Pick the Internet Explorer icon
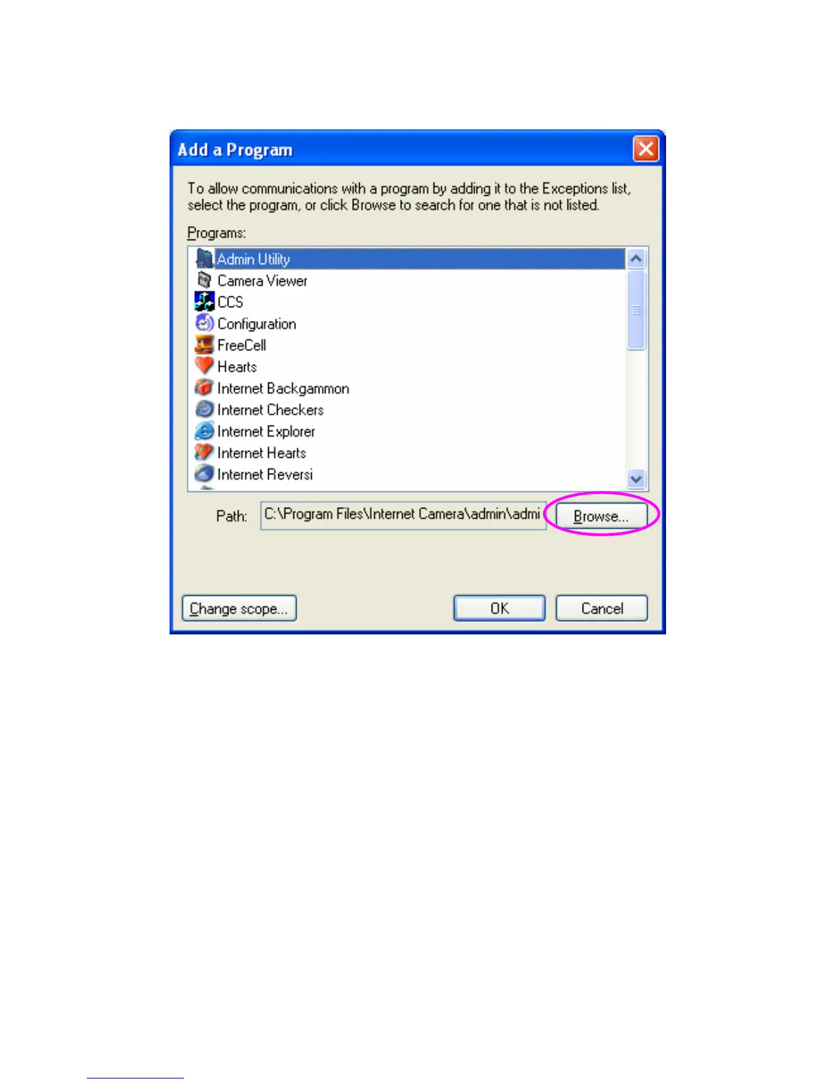The width and height of the screenshot is (837, 1084). [204, 431]
